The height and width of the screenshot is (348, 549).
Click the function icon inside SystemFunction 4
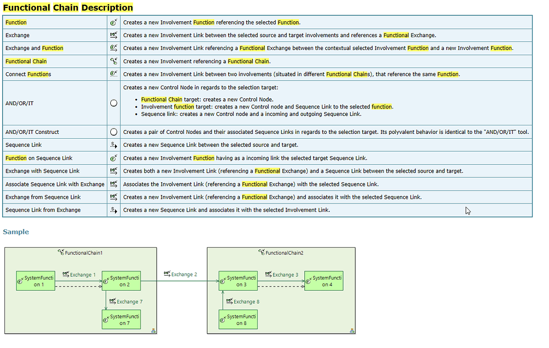coord(309,281)
